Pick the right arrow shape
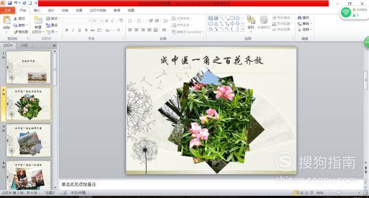The image size is (369, 198). pos(232,24)
